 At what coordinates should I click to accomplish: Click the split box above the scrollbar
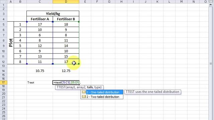coord(211,1)
